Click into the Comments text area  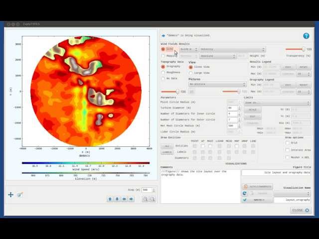(200, 186)
